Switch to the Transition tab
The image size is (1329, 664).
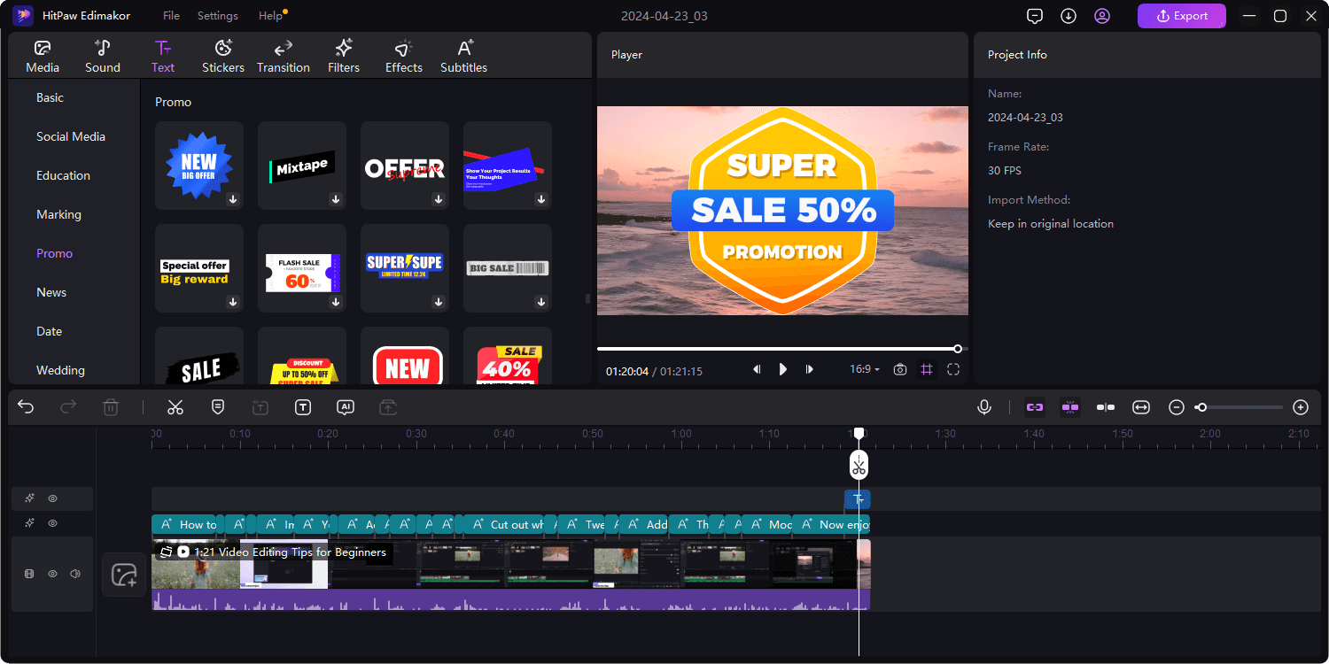pyautogui.click(x=284, y=57)
